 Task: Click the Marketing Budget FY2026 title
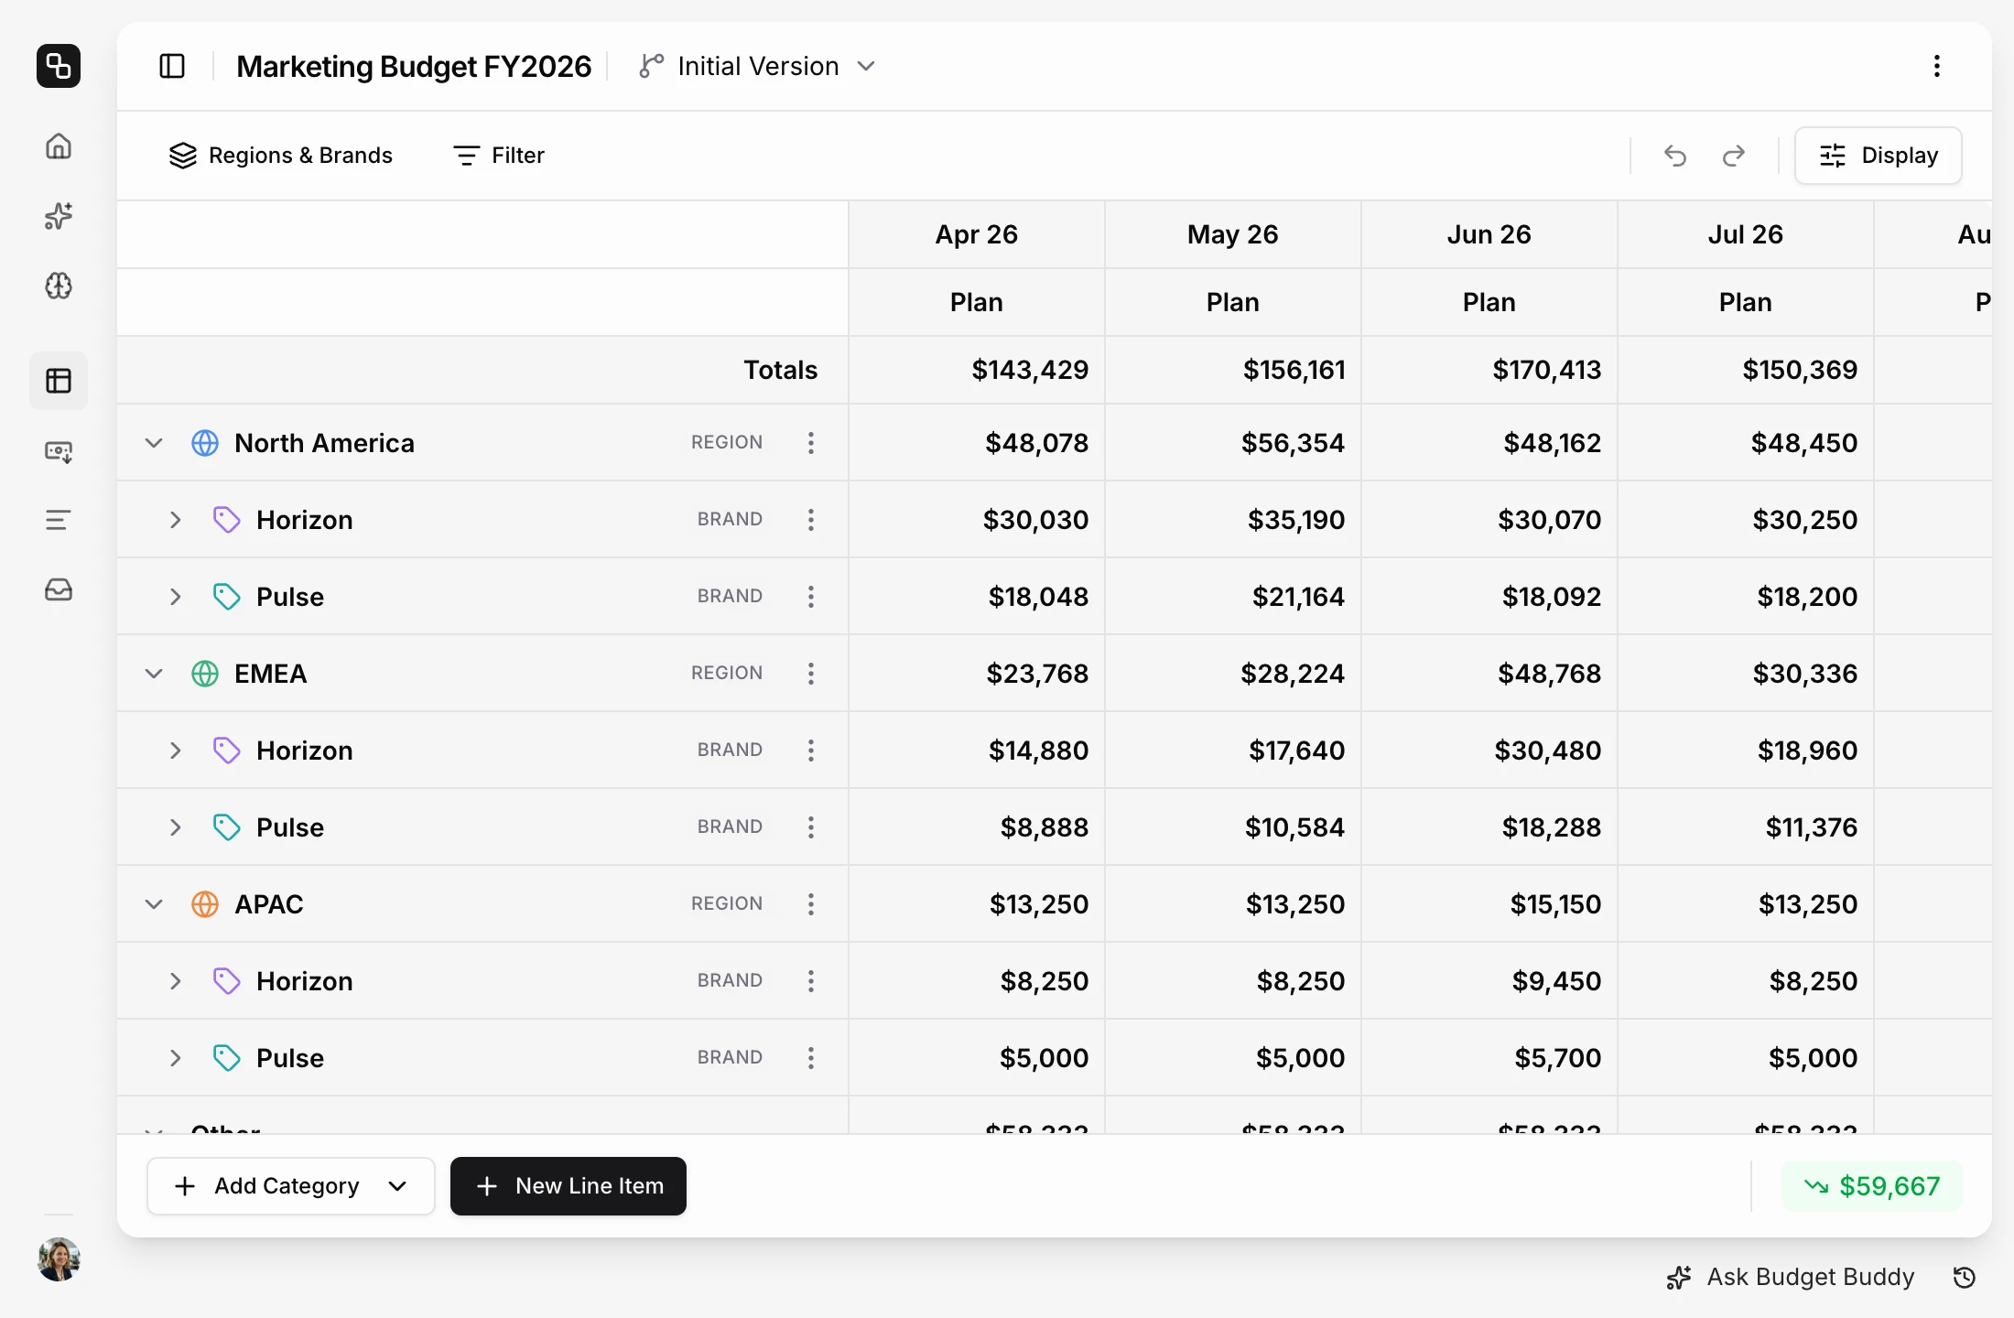pos(414,66)
